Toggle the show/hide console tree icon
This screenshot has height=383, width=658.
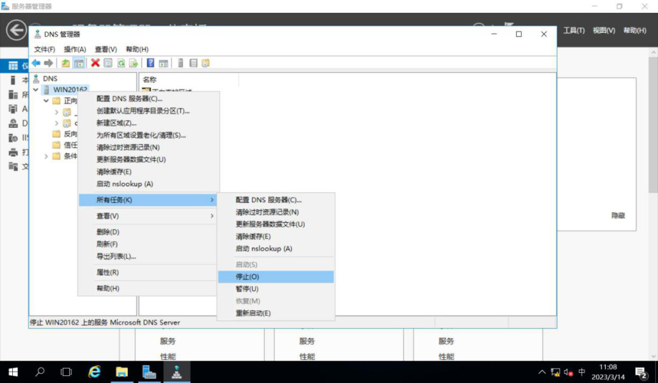78,63
